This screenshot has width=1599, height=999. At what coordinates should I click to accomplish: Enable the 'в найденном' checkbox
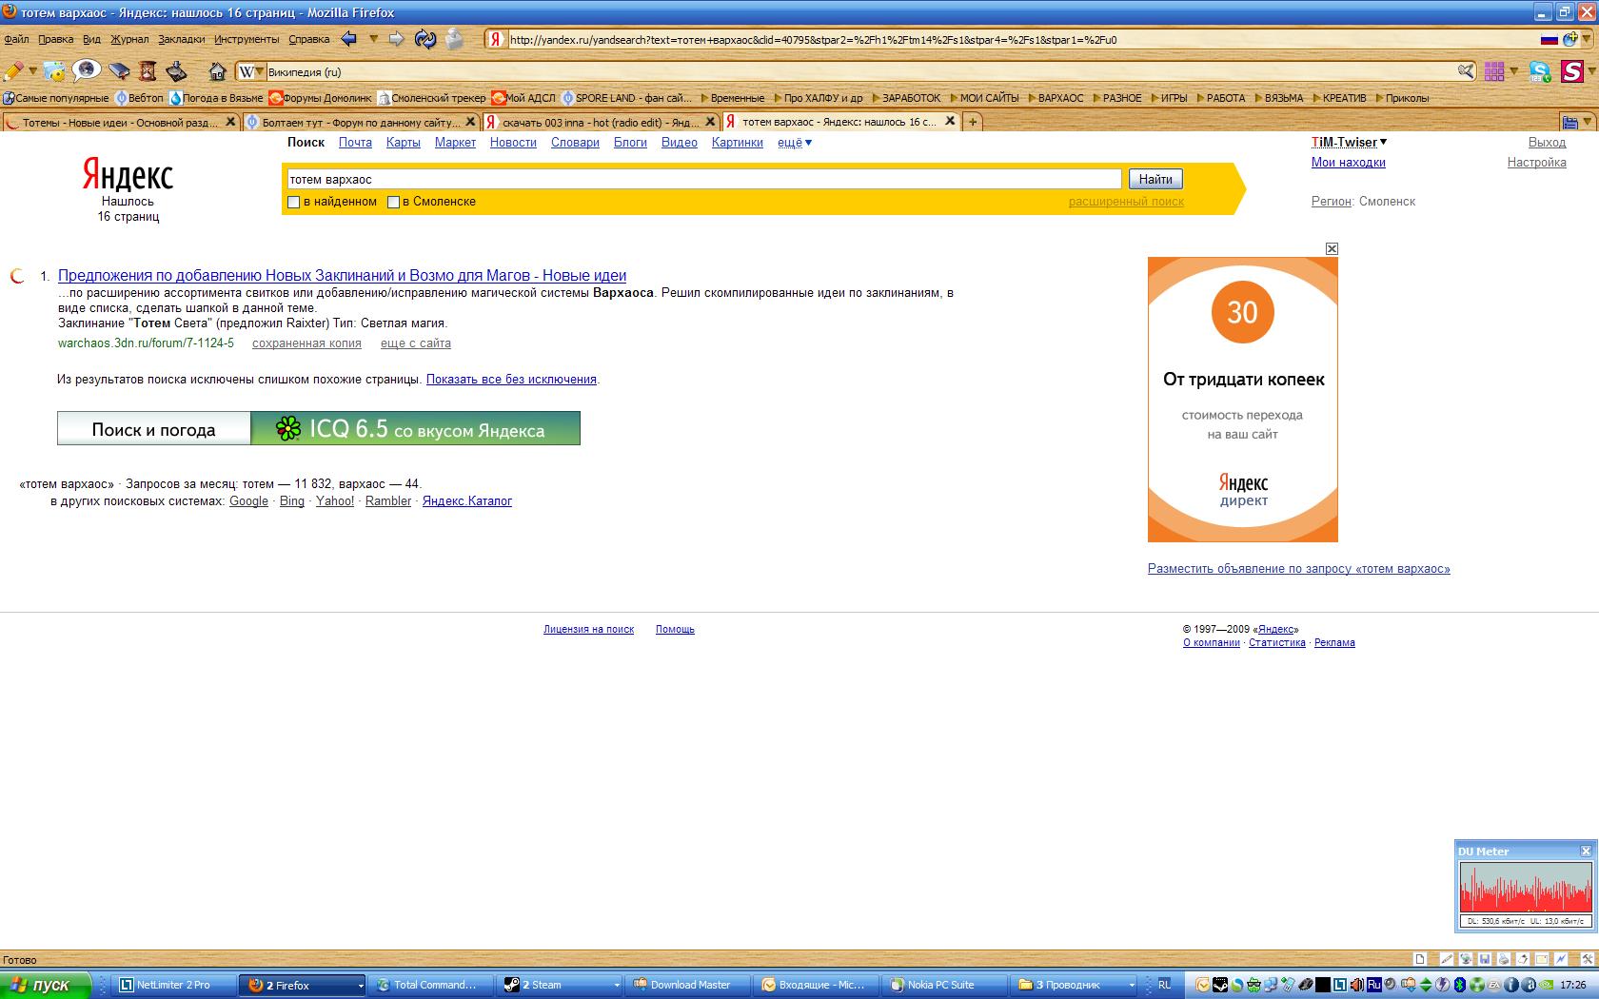click(294, 202)
